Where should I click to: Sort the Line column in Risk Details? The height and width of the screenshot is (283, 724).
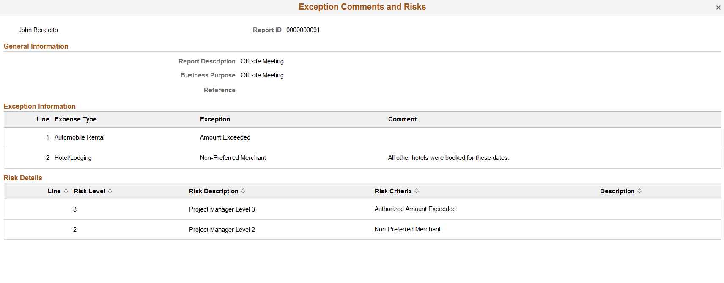point(66,191)
